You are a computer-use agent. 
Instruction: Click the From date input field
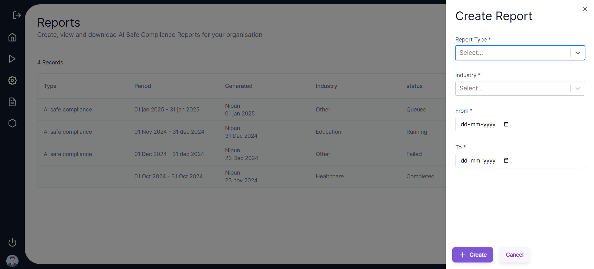pos(478,124)
